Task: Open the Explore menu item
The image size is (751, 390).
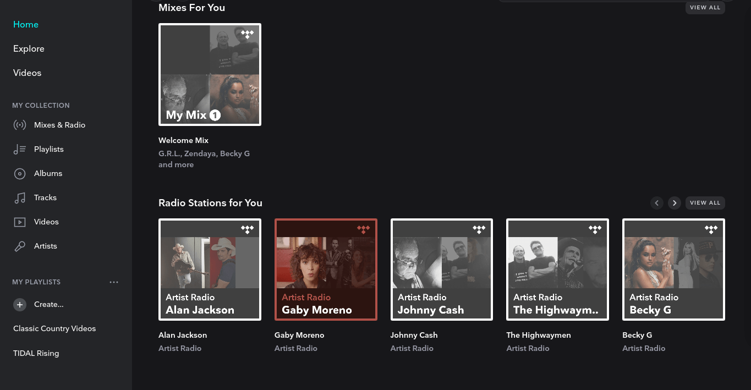Action: tap(29, 48)
